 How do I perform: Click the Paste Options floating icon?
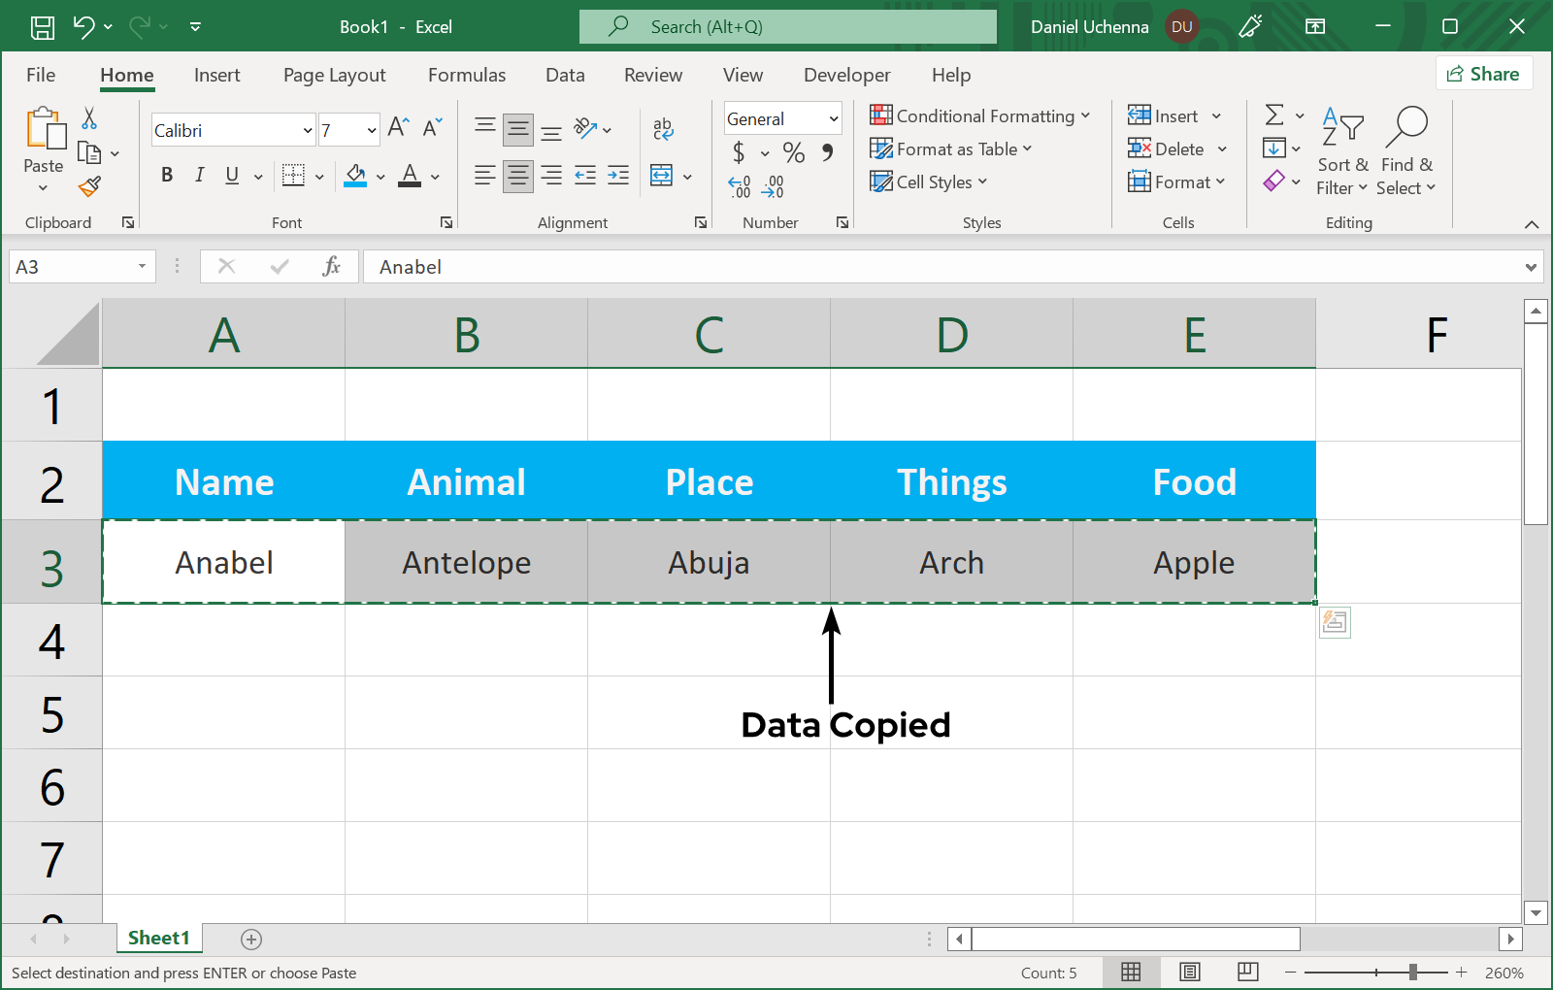click(x=1335, y=622)
